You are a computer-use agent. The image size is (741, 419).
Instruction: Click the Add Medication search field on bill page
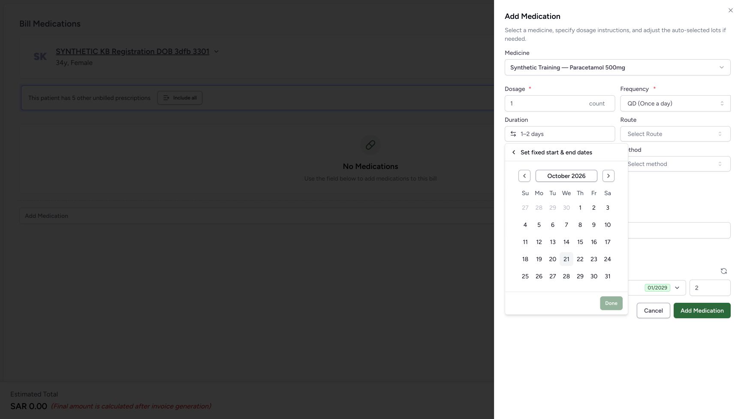pos(256,216)
